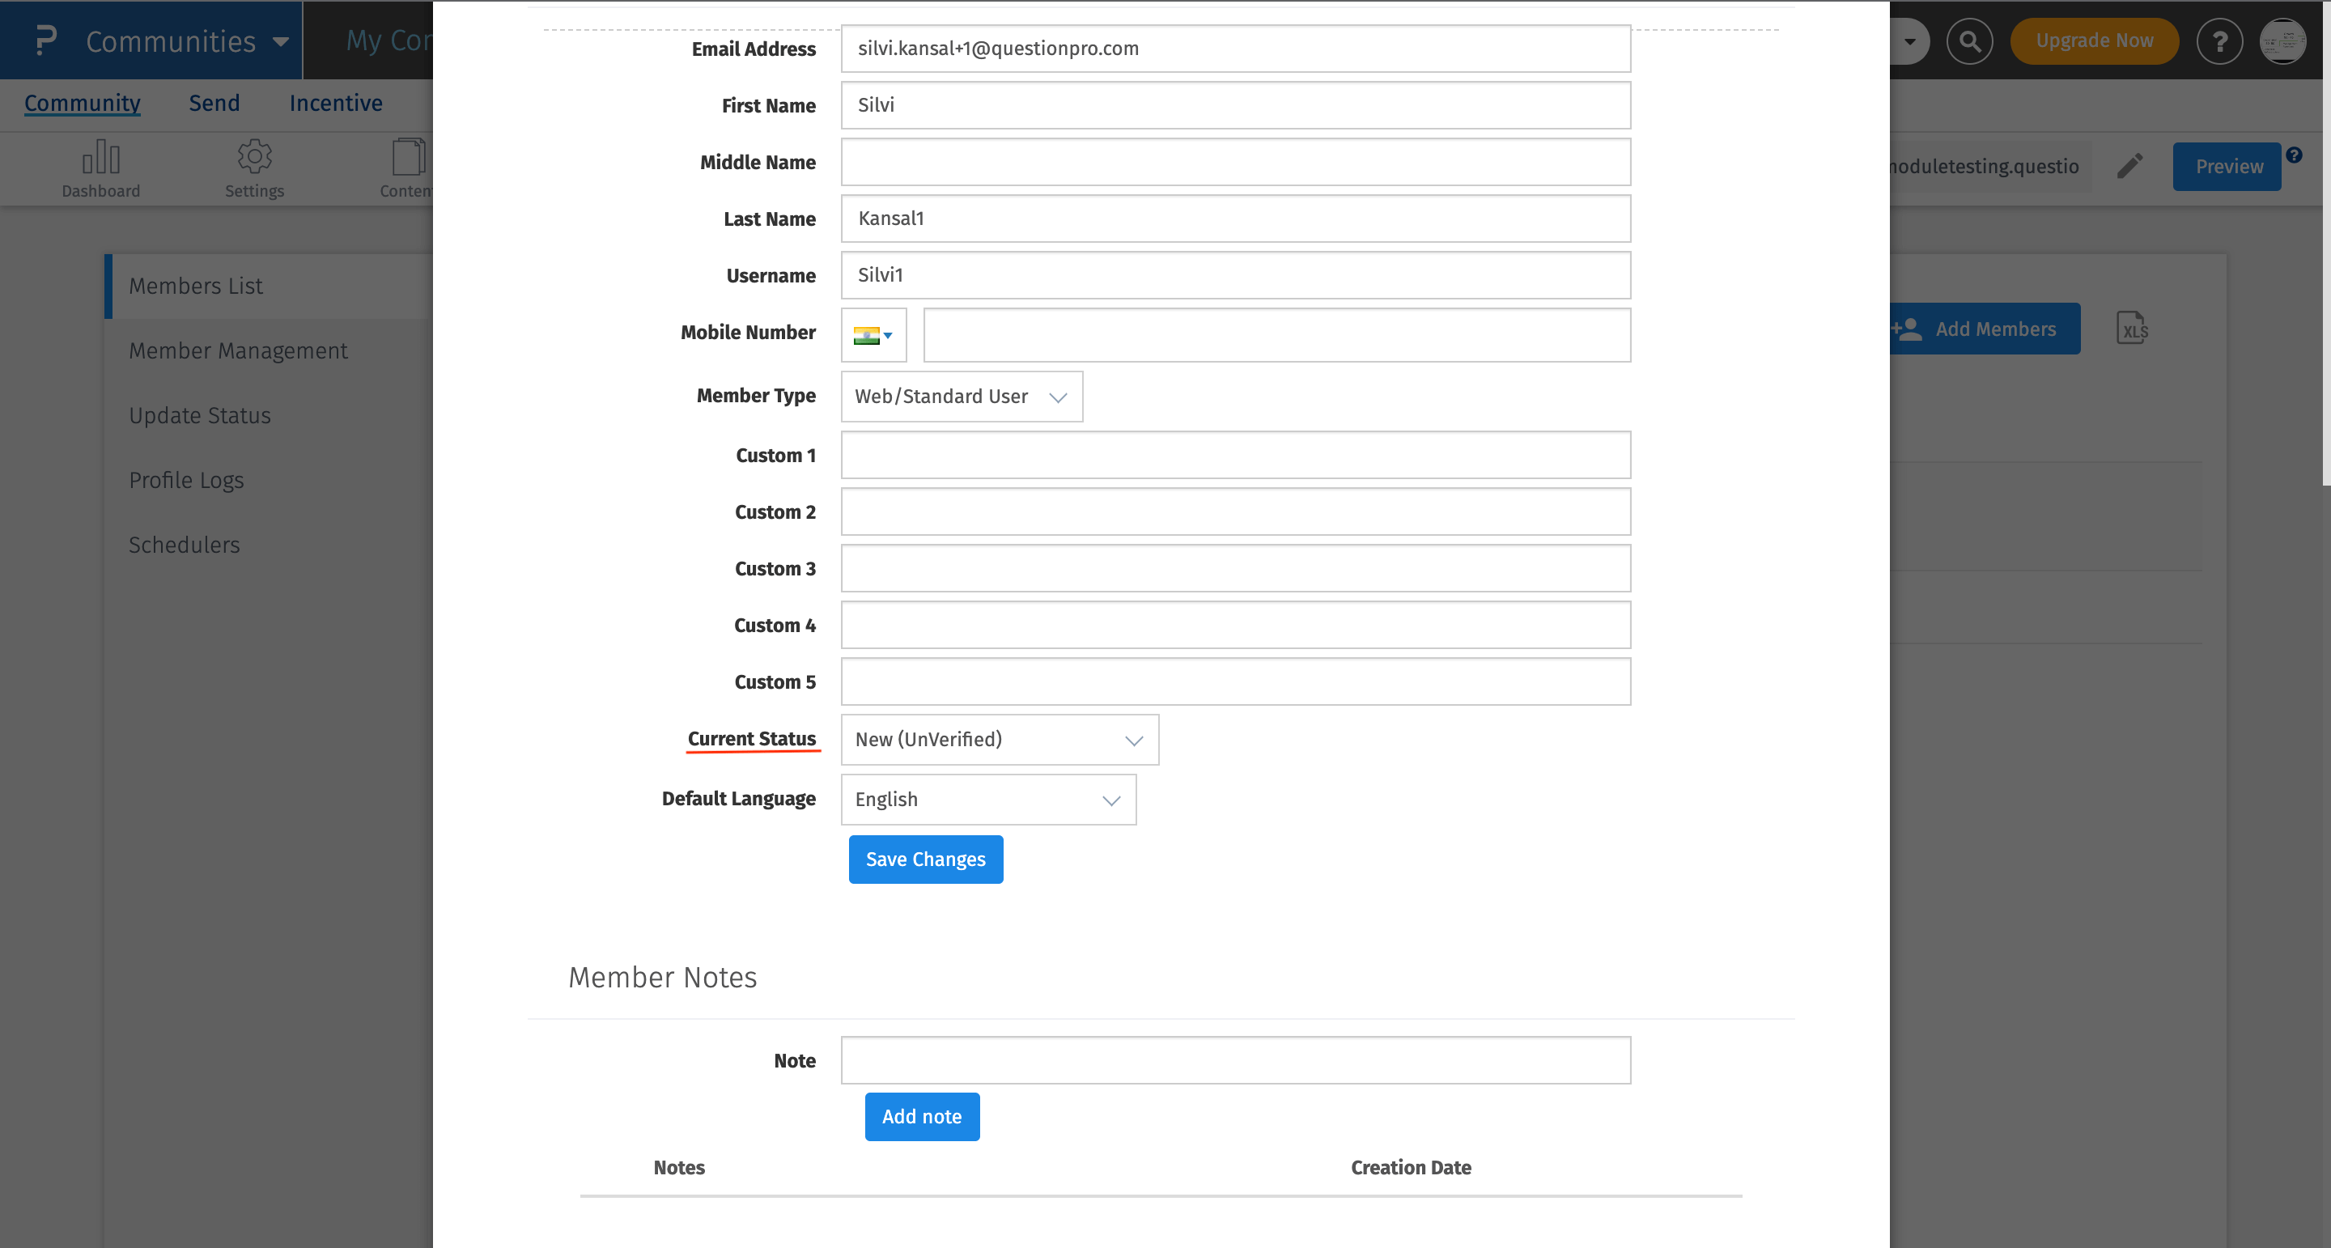Export members using the XLS icon
Viewport: 2331px width, 1248px height.
pyautogui.click(x=2133, y=329)
